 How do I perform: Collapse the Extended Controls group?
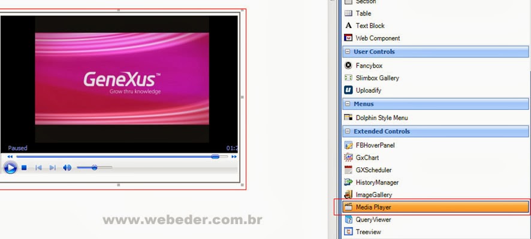point(348,131)
